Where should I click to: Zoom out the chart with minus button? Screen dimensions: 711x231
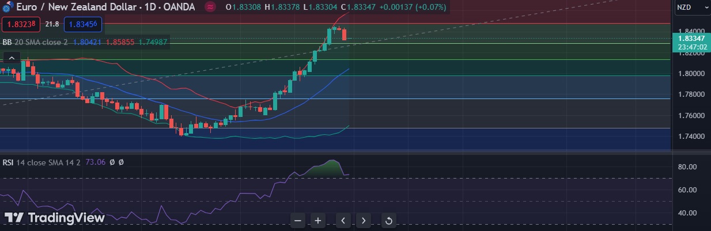tap(298, 220)
